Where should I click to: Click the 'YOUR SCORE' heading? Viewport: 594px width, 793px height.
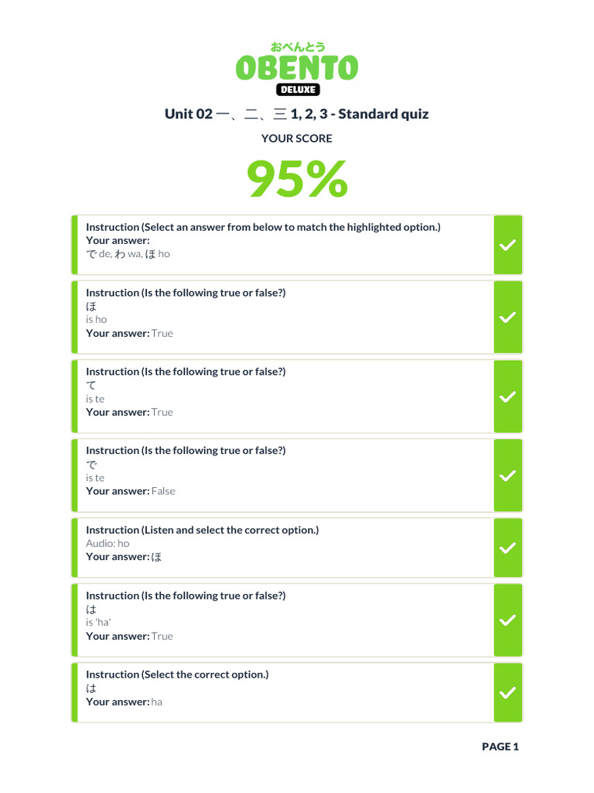(x=297, y=139)
